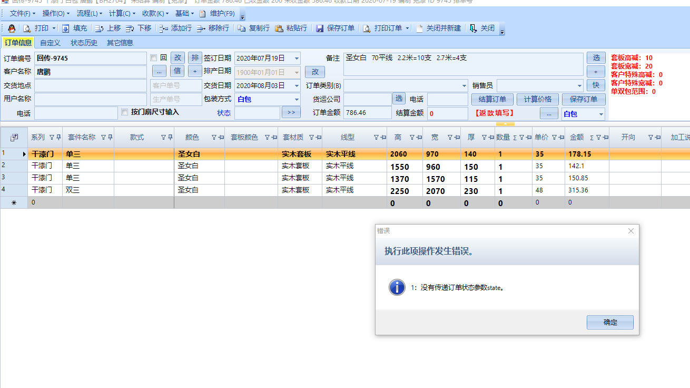Open the 计算 menu
This screenshot has width=690, height=388.
122,13
